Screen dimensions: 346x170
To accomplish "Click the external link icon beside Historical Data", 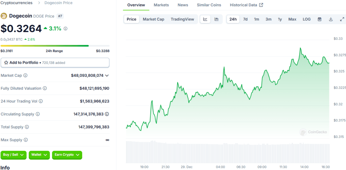I will [x=261, y=5].
